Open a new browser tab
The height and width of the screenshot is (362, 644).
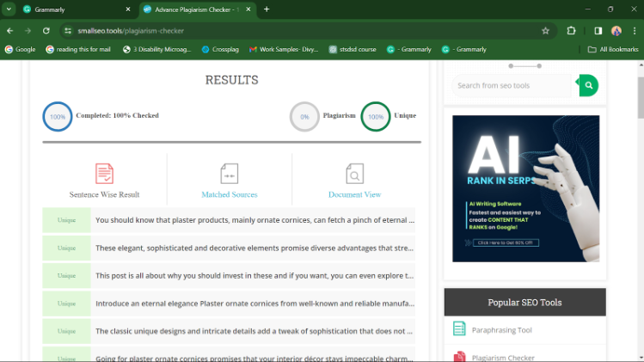click(267, 9)
